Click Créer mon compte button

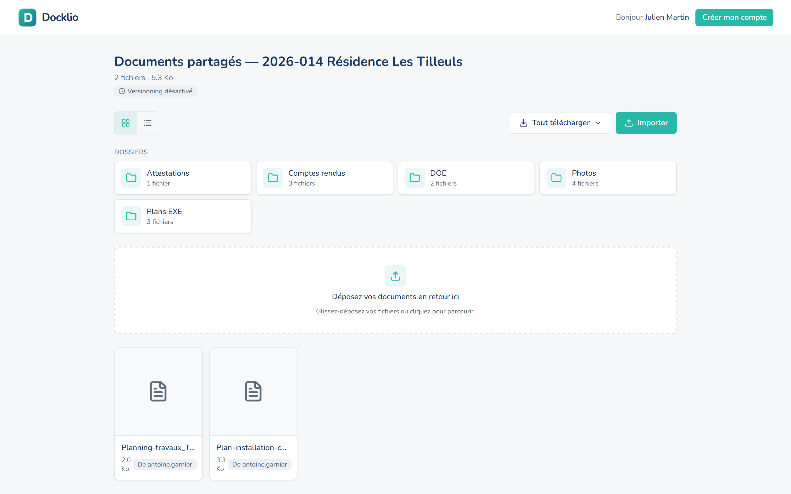pyautogui.click(x=734, y=17)
